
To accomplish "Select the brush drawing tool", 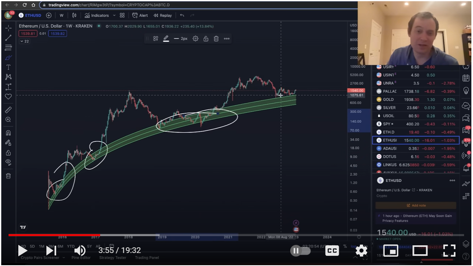I will coord(8,57).
